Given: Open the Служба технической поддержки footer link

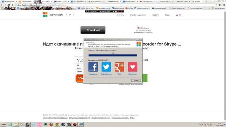Looking at the screenshot, I should pos(55,118).
